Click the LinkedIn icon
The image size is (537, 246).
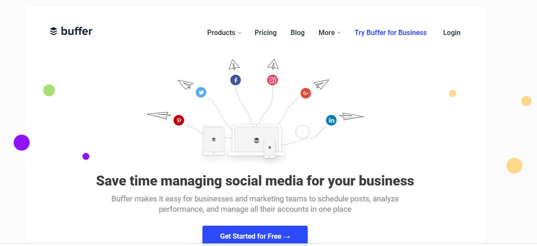click(331, 120)
